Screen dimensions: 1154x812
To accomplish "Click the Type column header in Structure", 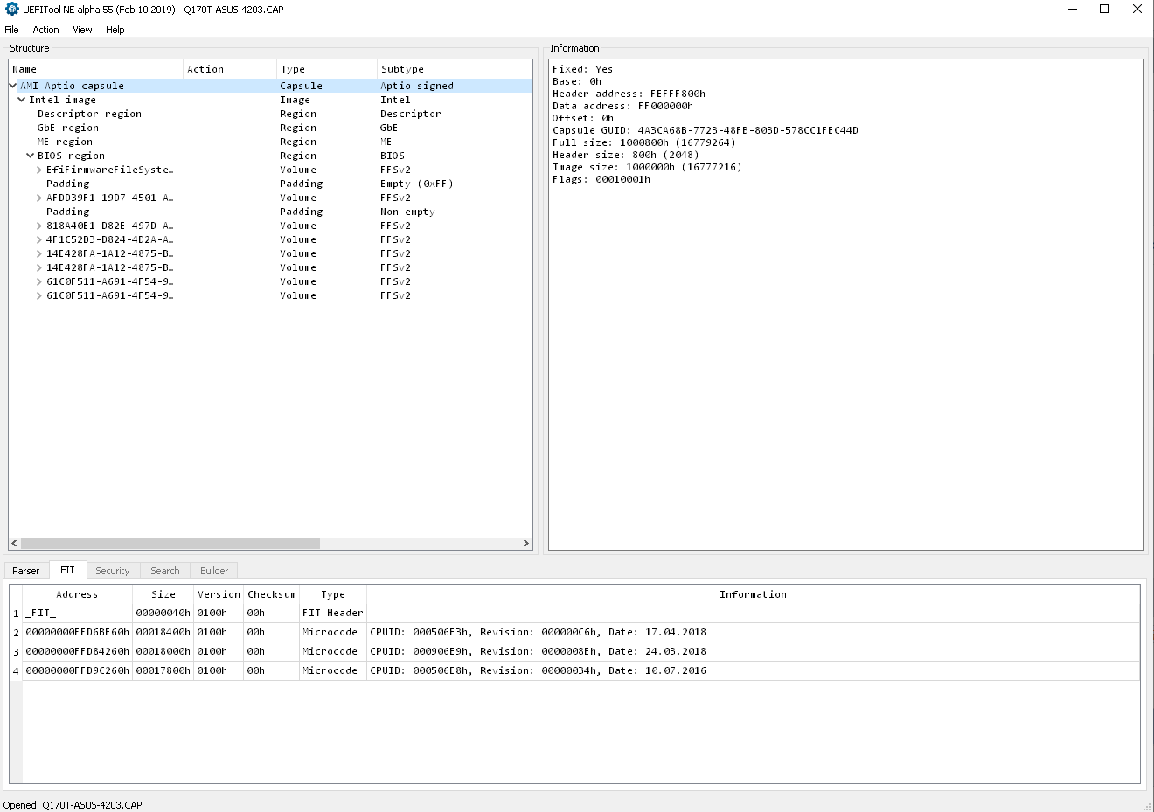I will coord(327,69).
